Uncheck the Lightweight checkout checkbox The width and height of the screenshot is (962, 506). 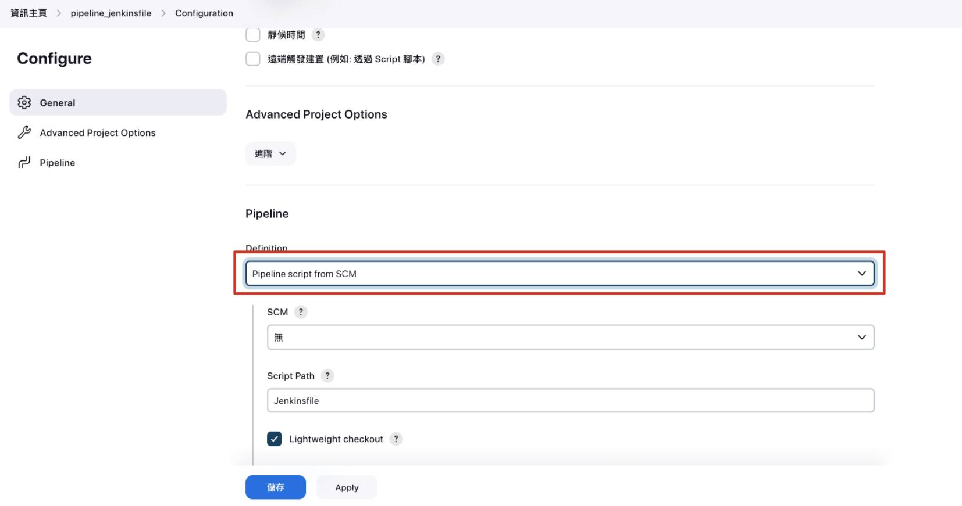click(x=275, y=439)
